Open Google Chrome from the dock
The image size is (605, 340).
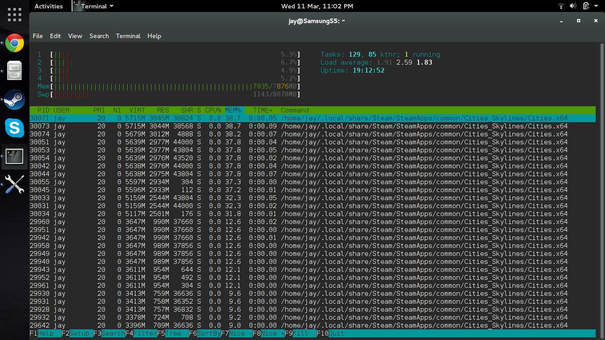click(x=15, y=43)
